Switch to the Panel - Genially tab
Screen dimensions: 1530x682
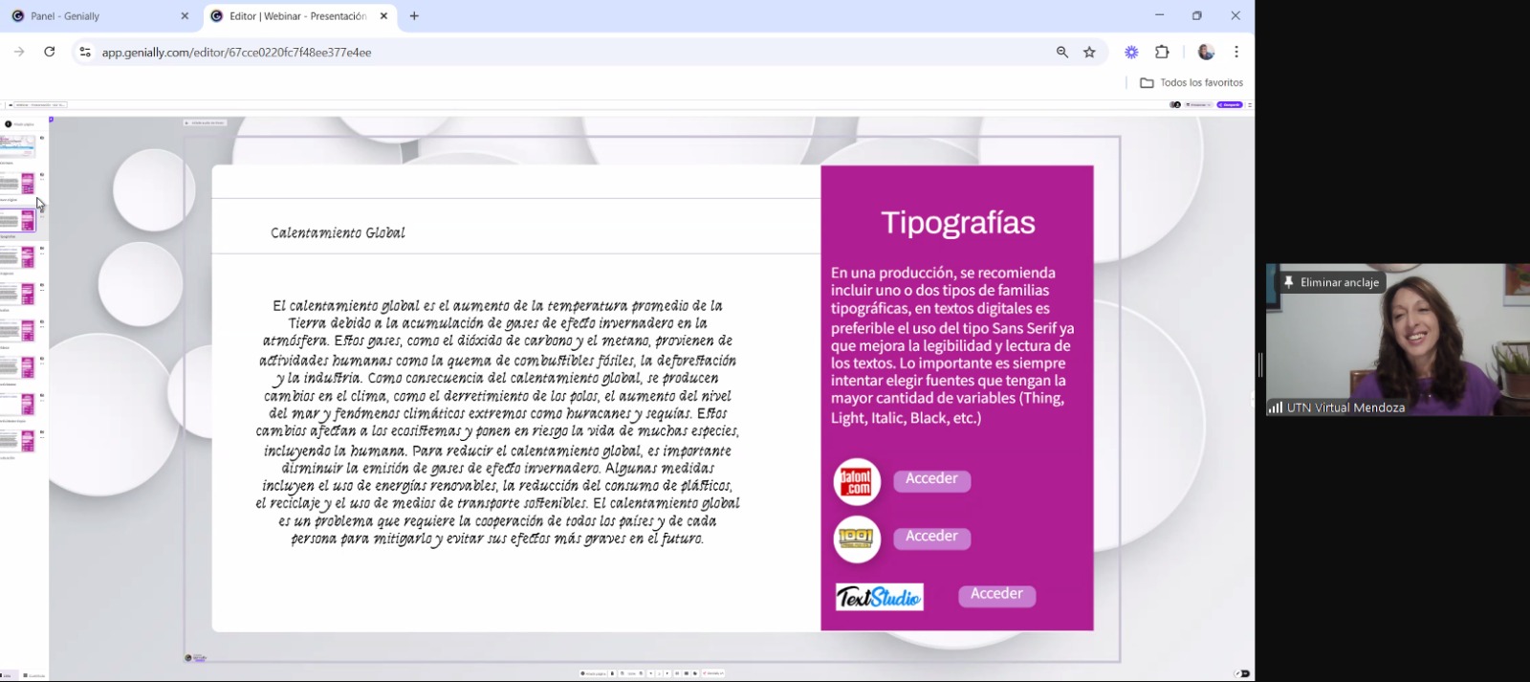(x=99, y=16)
